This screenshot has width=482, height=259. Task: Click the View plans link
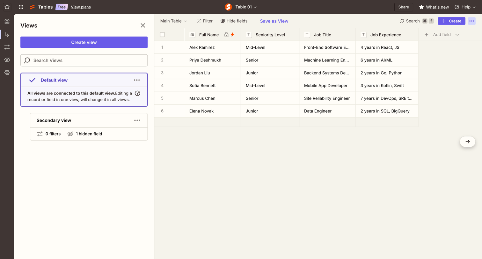pos(81,7)
